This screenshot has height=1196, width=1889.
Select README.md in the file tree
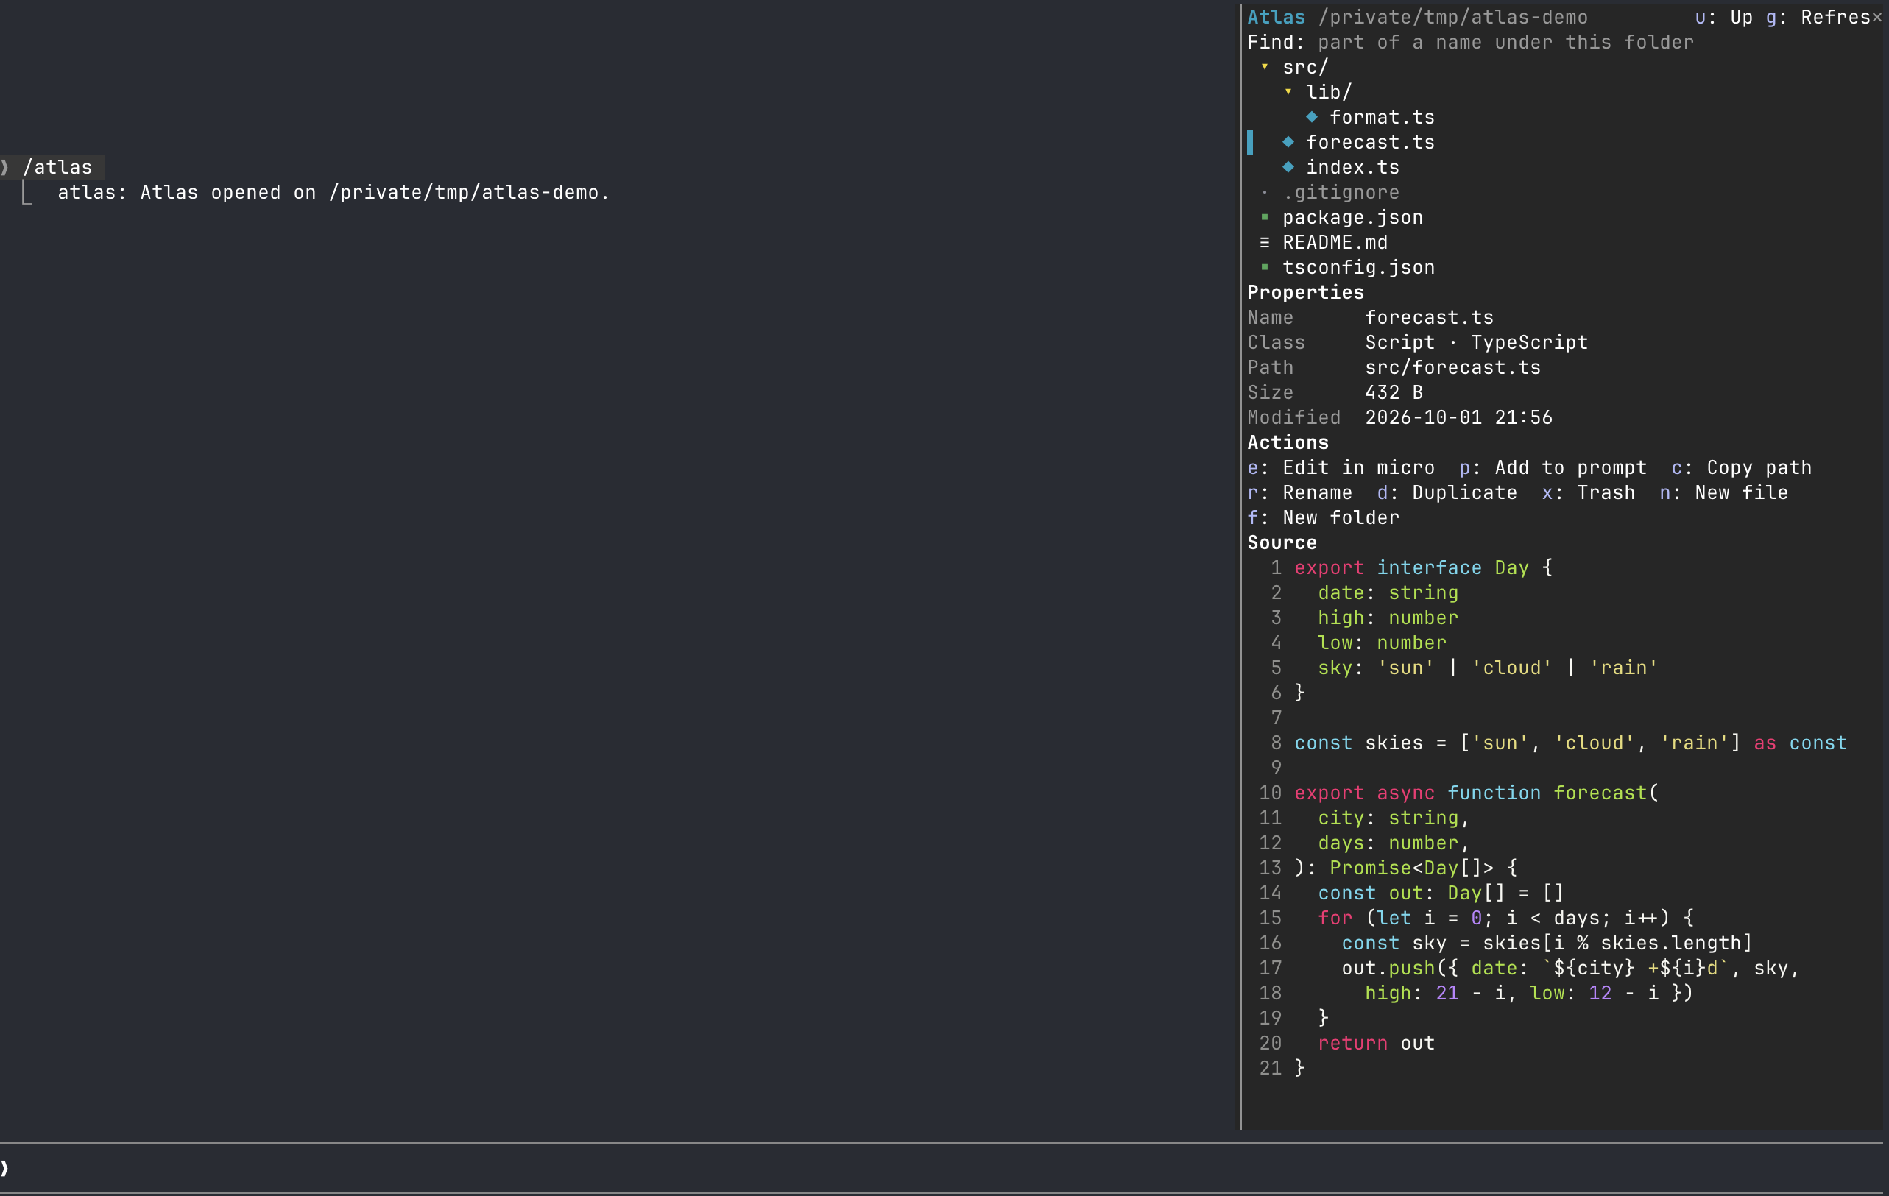pyautogui.click(x=1335, y=243)
